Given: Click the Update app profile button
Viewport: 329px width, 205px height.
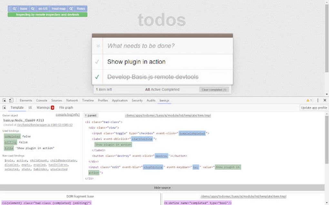Looking at the screenshot, I should click(313, 107).
